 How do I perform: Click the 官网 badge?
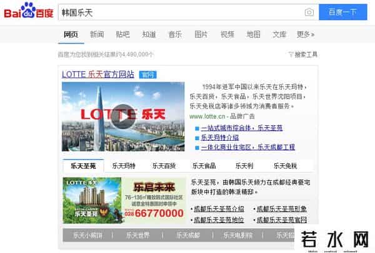[x=147, y=75]
